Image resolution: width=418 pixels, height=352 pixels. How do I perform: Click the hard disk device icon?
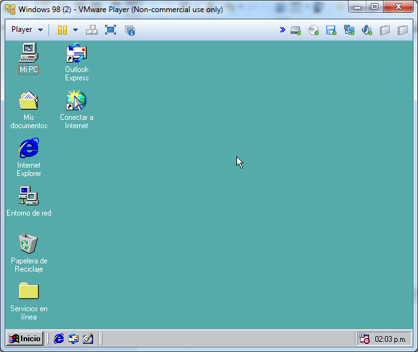(x=296, y=30)
